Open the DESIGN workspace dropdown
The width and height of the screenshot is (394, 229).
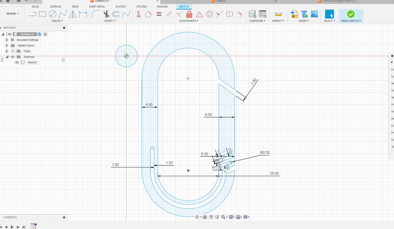[13, 14]
